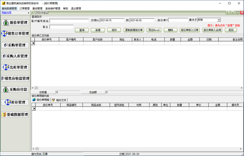Open the 帮助 menu

coord(65,9)
